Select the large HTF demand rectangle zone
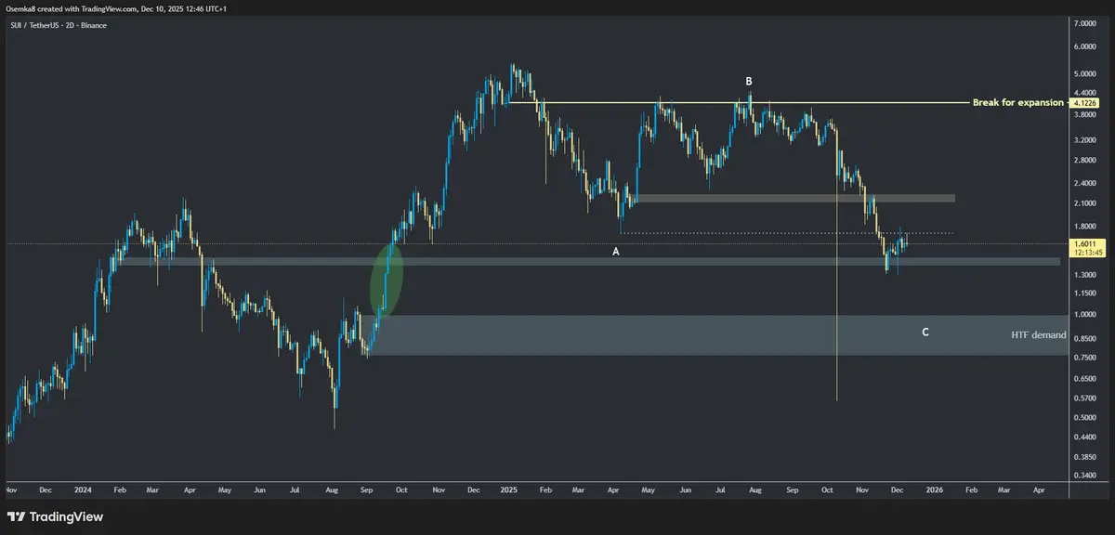This screenshot has height=535, width=1115. point(715,335)
